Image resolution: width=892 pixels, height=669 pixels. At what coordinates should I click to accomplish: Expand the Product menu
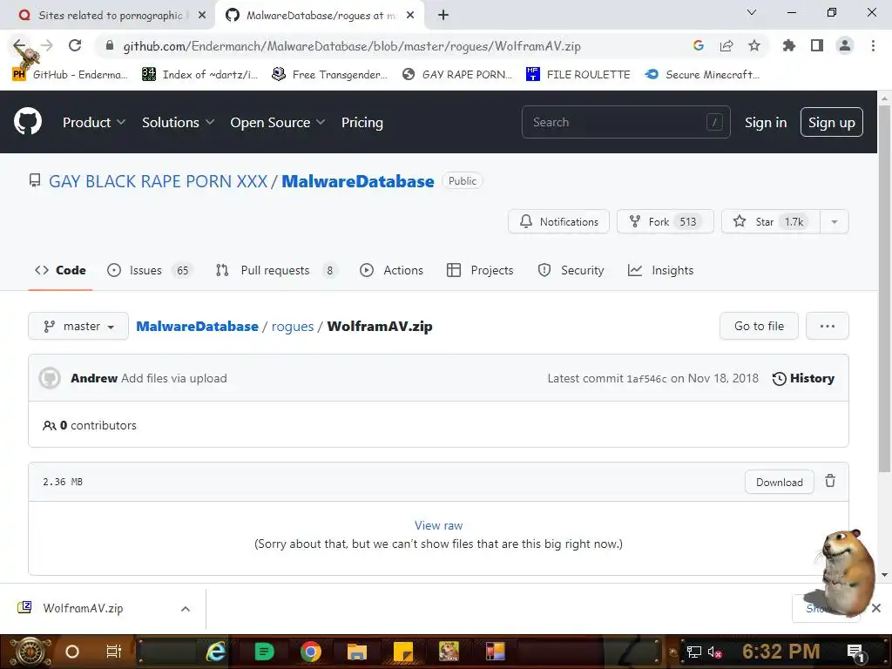point(94,122)
